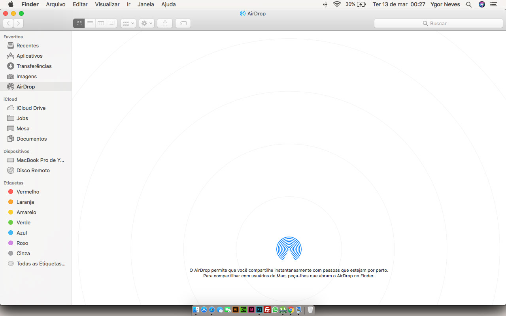The width and height of the screenshot is (506, 316).
Task: Show Todas as Etiquetas in sidebar
Action: (x=36, y=263)
